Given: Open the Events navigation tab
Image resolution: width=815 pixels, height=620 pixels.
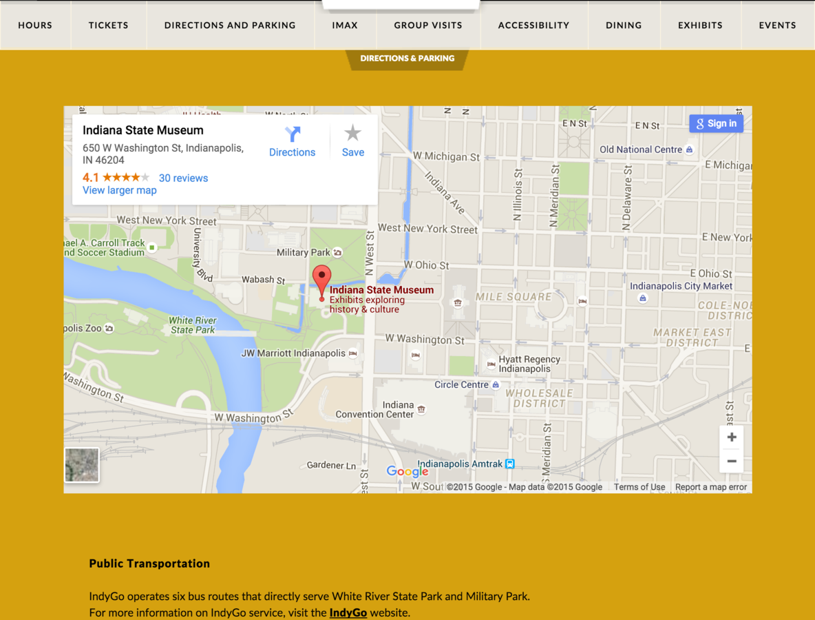Looking at the screenshot, I should [x=778, y=25].
